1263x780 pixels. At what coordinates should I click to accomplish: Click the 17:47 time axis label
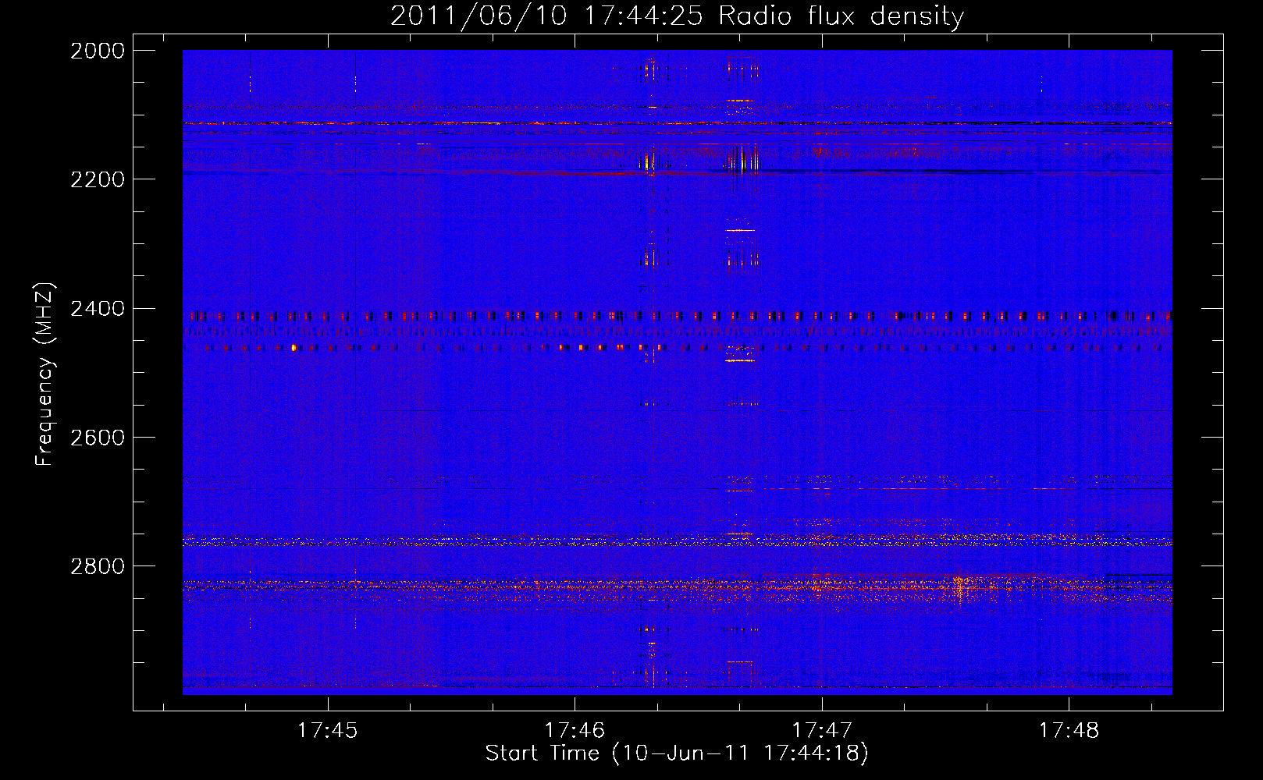point(822,730)
